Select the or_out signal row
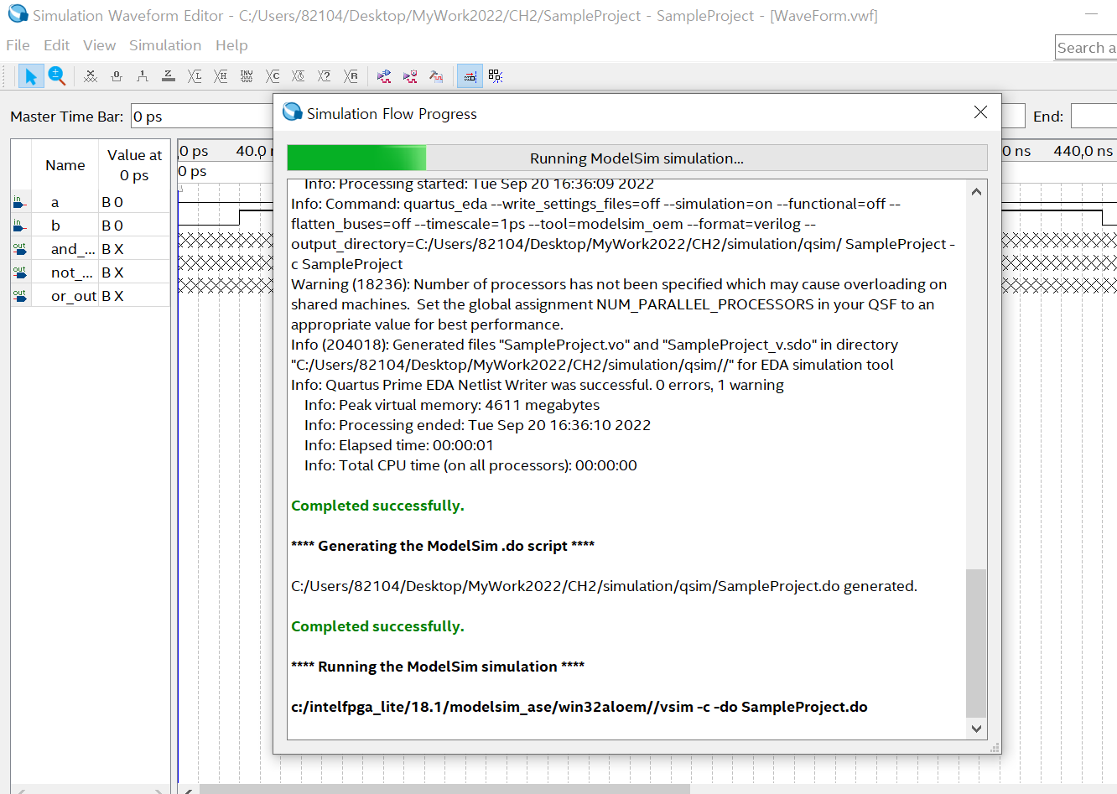 click(x=91, y=296)
